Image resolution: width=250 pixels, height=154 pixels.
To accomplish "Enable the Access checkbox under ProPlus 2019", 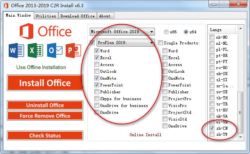I will coord(97,65).
